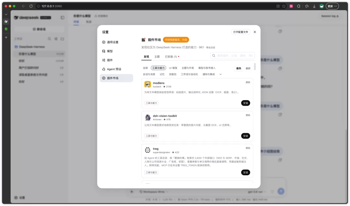Sort plugins by 最热
The width and height of the screenshot is (350, 206).
coord(239,68)
